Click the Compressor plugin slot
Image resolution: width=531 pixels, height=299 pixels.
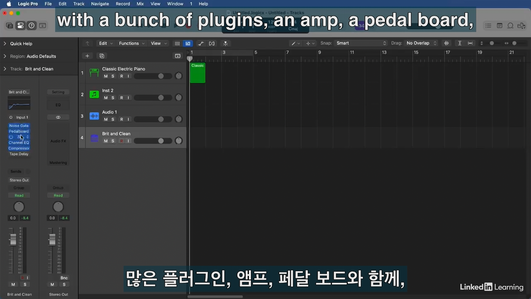[x=19, y=148]
